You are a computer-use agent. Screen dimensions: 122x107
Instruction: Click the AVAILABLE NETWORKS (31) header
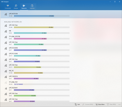click(13, 22)
